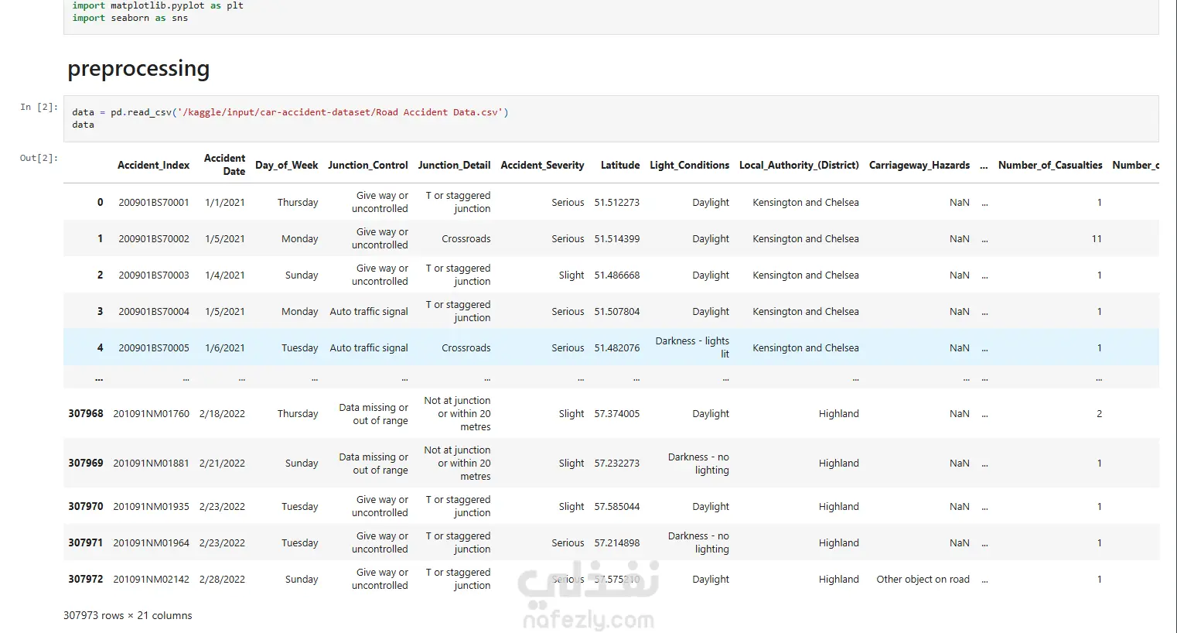1177x633 pixels.
Task: Select accident index 200901BS70002
Action: (x=154, y=238)
